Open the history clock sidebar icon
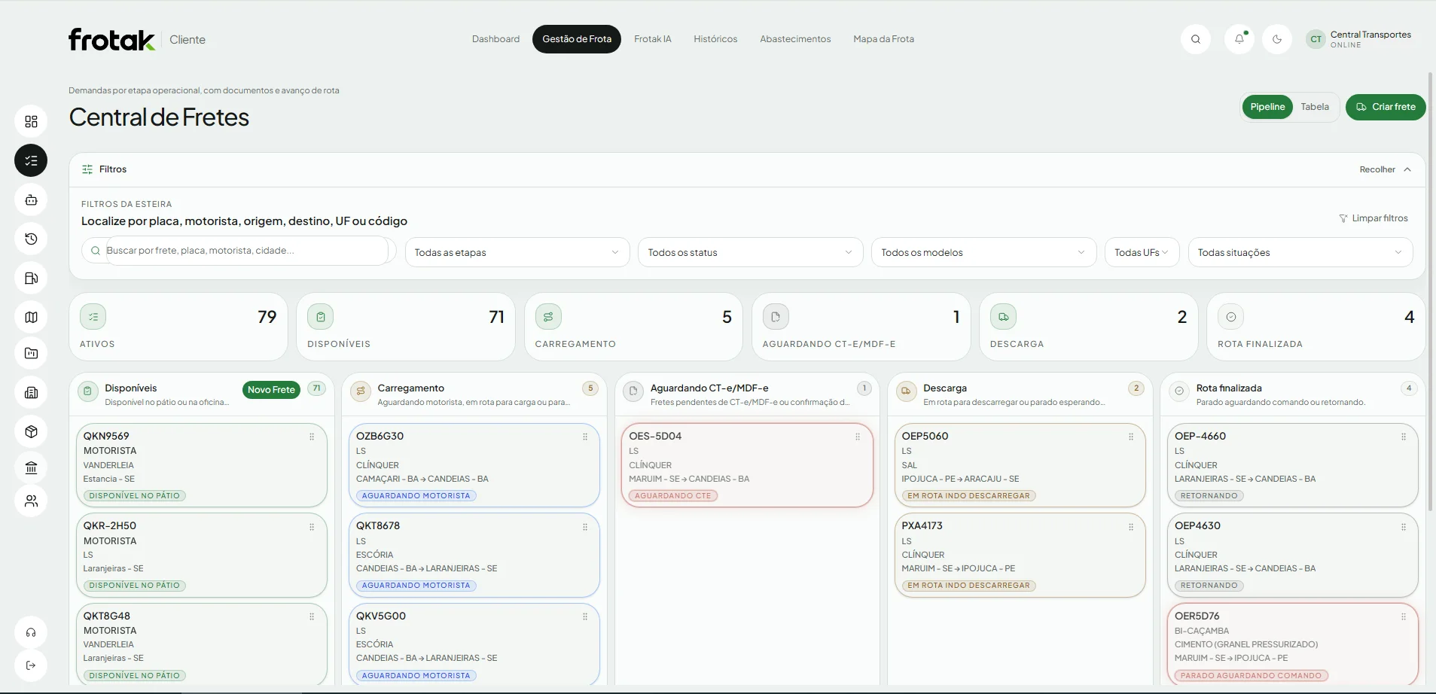 click(31, 239)
